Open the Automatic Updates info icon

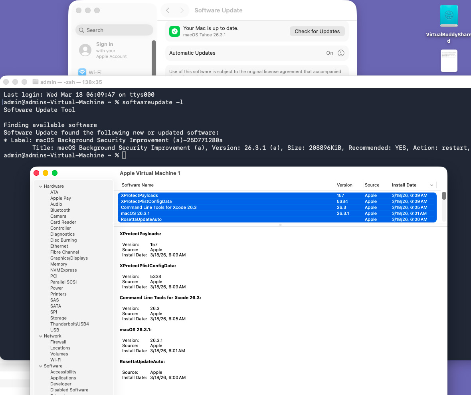[x=340, y=53]
